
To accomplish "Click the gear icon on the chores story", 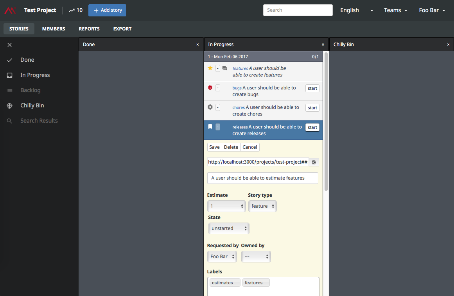I will tap(210, 107).
